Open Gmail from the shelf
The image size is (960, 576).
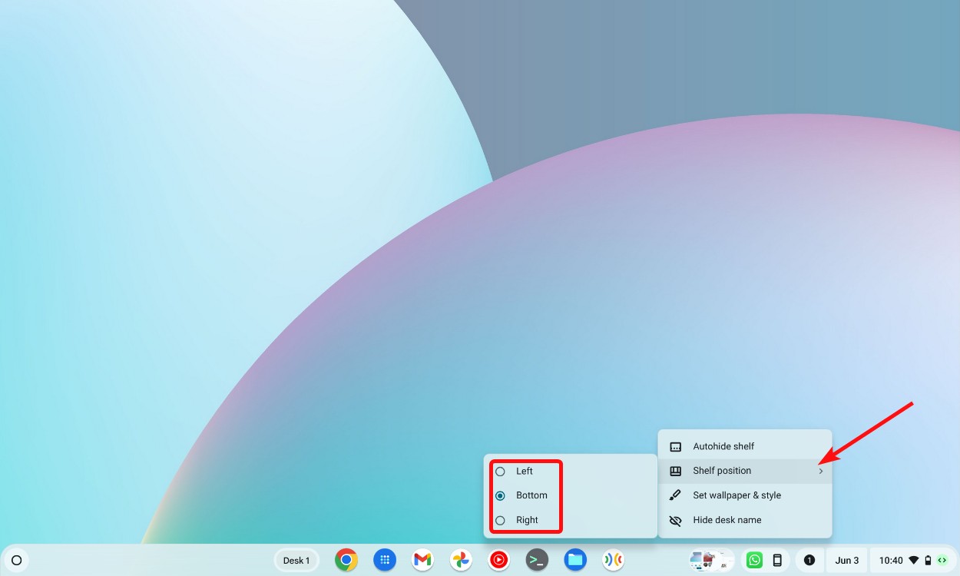tap(422, 560)
